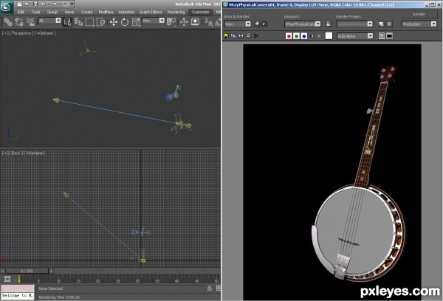
Task: Toggle the Blue channel button
Action: click(x=303, y=36)
